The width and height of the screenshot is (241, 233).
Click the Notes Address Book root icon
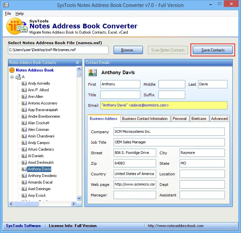[x=12, y=70]
